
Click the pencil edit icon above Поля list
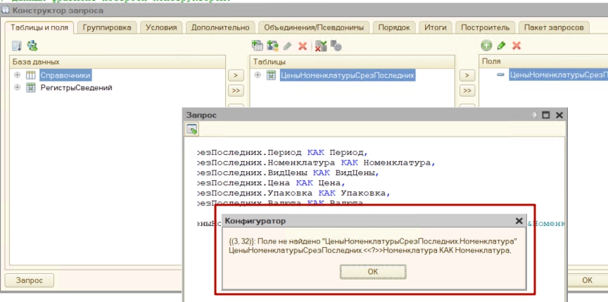[501, 46]
